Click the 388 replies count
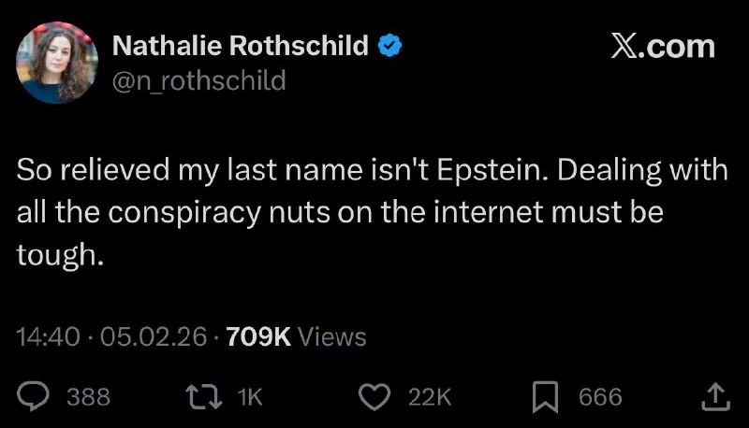Image resolution: width=749 pixels, height=428 pixels. [x=88, y=397]
